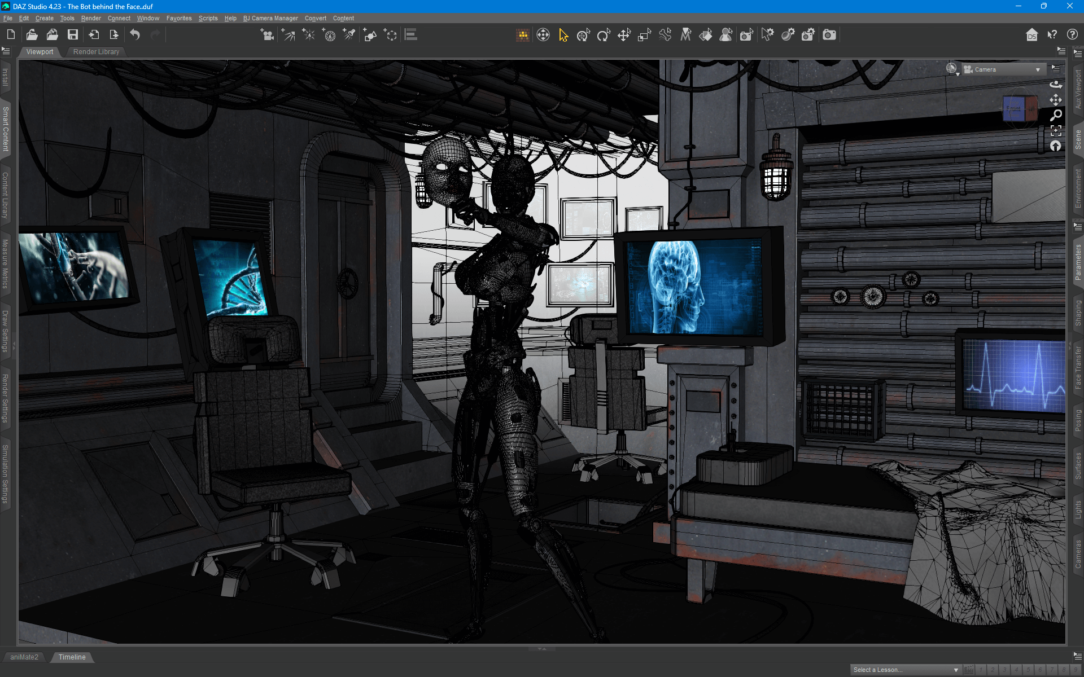The height and width of the screenshot is (677, 1084).
Task: Click the viewport zoom magnifier control
Action: [x=1056, y=116]
